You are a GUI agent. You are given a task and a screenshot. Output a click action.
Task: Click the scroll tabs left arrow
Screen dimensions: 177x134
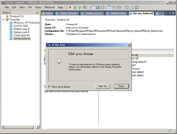pos(166,13)
